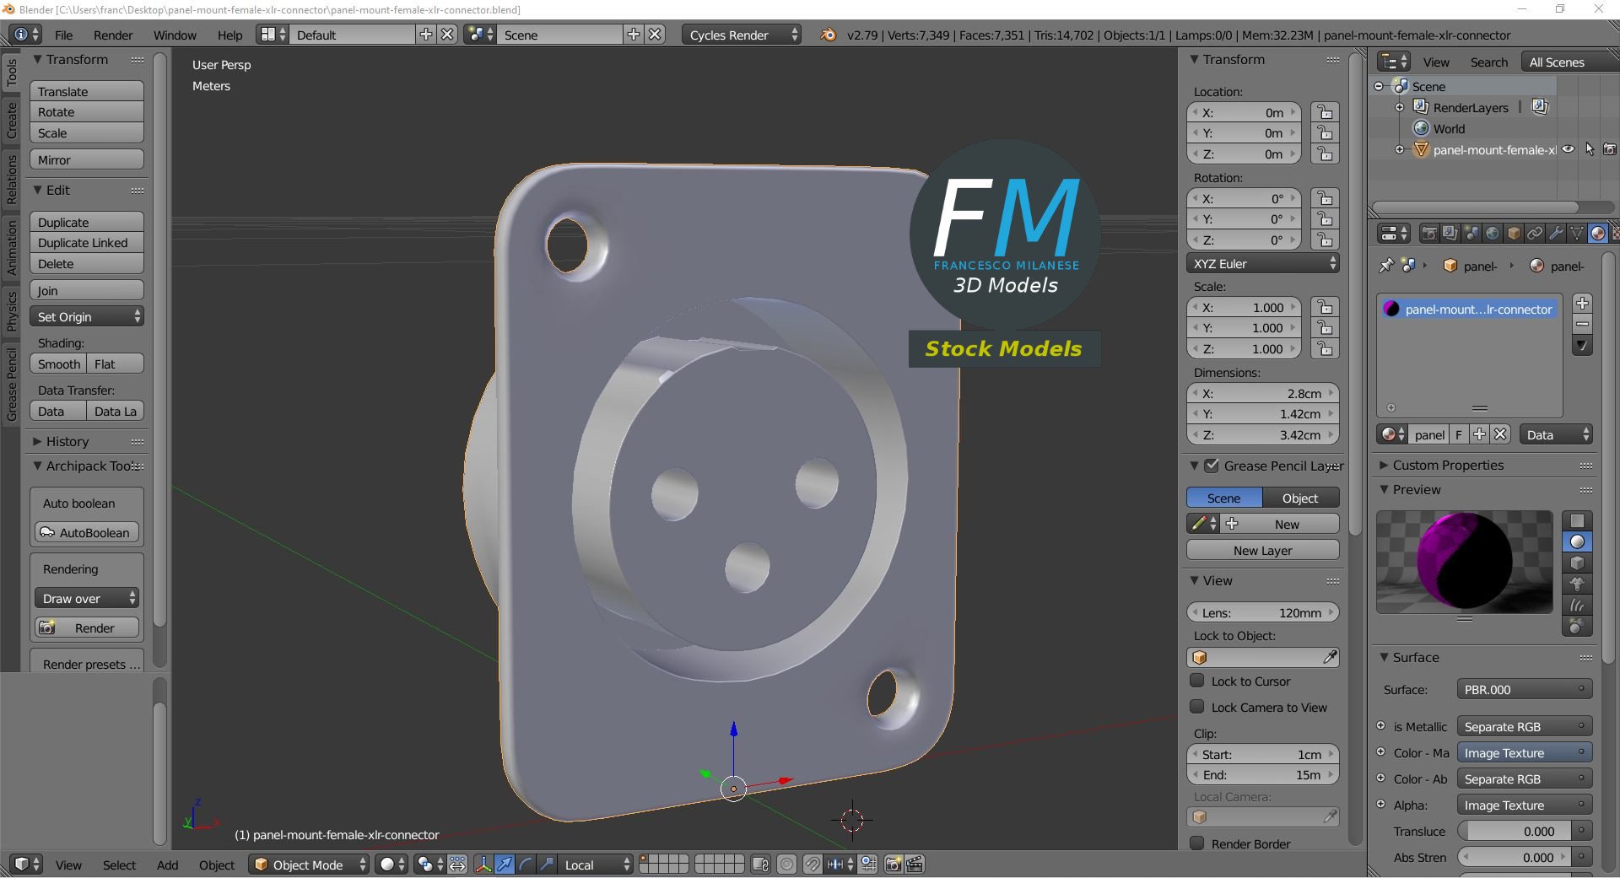Apply Smooth shading

tap(58, 364)
